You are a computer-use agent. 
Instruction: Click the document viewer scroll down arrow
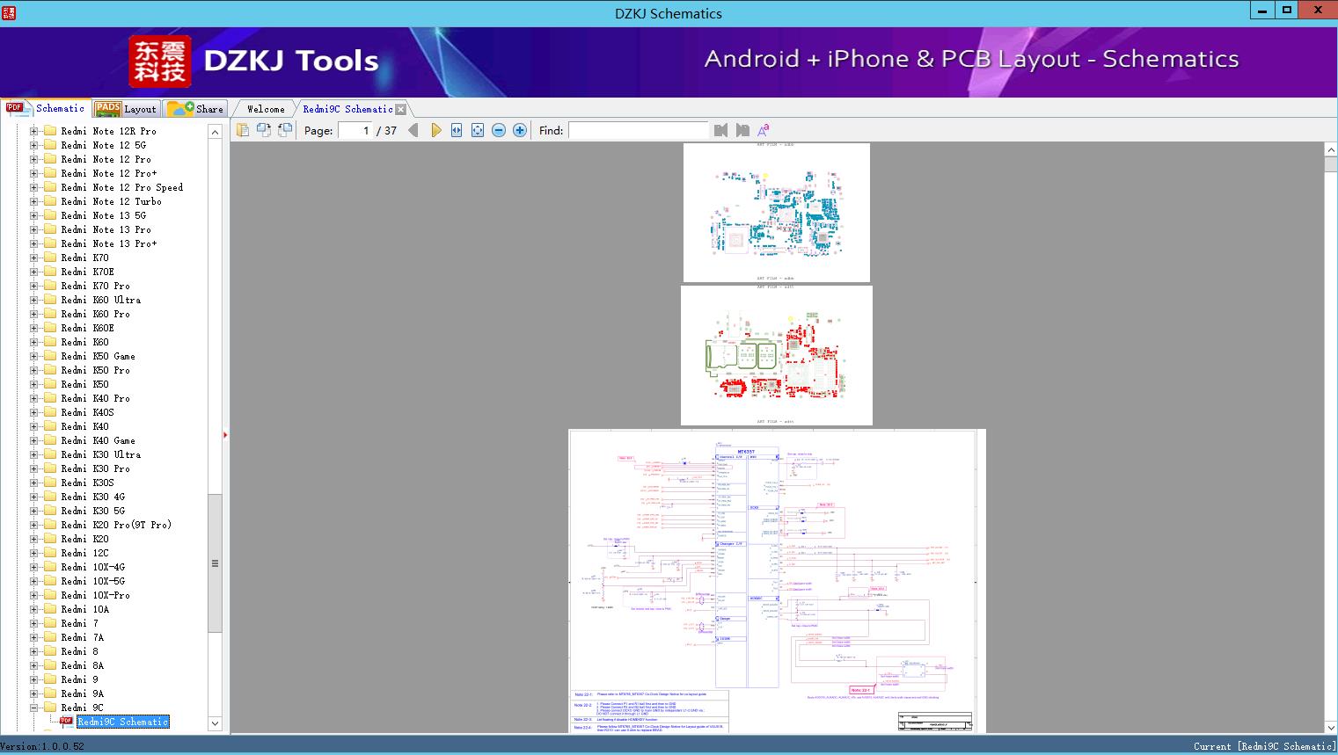coord(1330,727)
